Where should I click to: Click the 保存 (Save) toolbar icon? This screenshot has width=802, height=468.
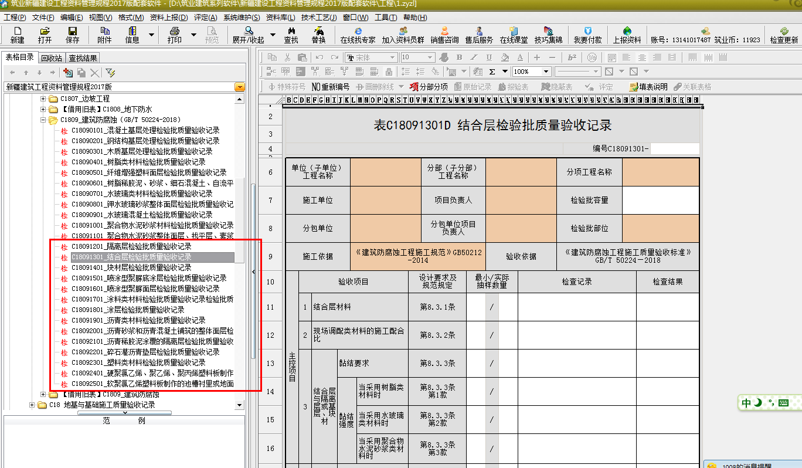(x=73, y=35)
